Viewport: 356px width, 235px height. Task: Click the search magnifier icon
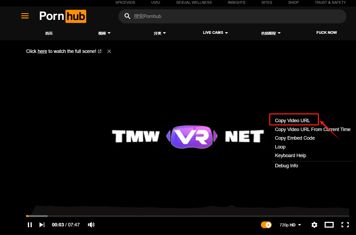[127, 16]
